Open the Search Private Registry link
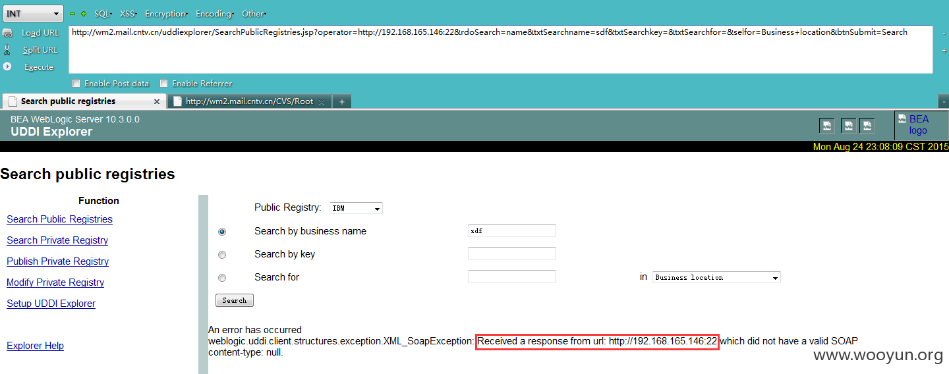This screenshot has height=374, width=949. pos(57,240)
